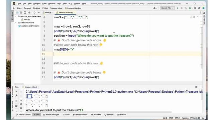Open the VCS menu
This screenshot has width=214, height=120.
[x=70, y=4]
